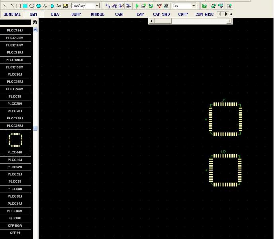Pick the hollow ellipse tool
Image resolution: width=274 pixels, height=239 pixels.
tap(32, 6)
